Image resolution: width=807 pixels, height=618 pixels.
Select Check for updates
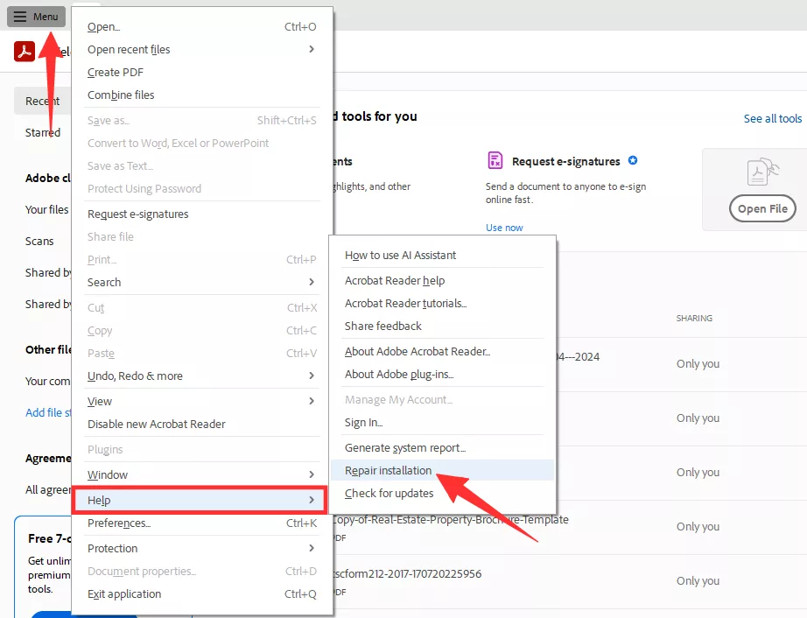pyautogui.click(x=389, y=493)
